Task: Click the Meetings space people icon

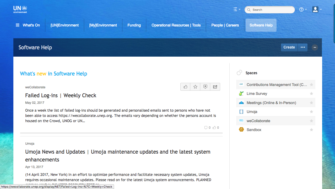Action: 241,103
